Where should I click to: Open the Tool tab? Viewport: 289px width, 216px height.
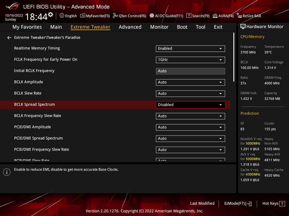[x=201, y=27]
